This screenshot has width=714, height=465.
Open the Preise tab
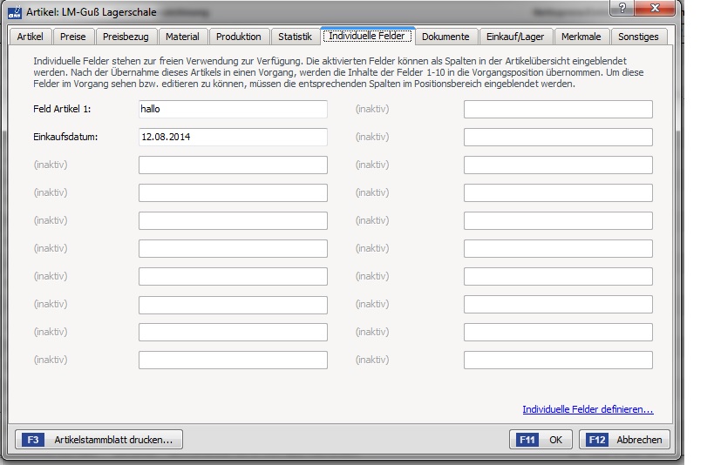[73, 37]
